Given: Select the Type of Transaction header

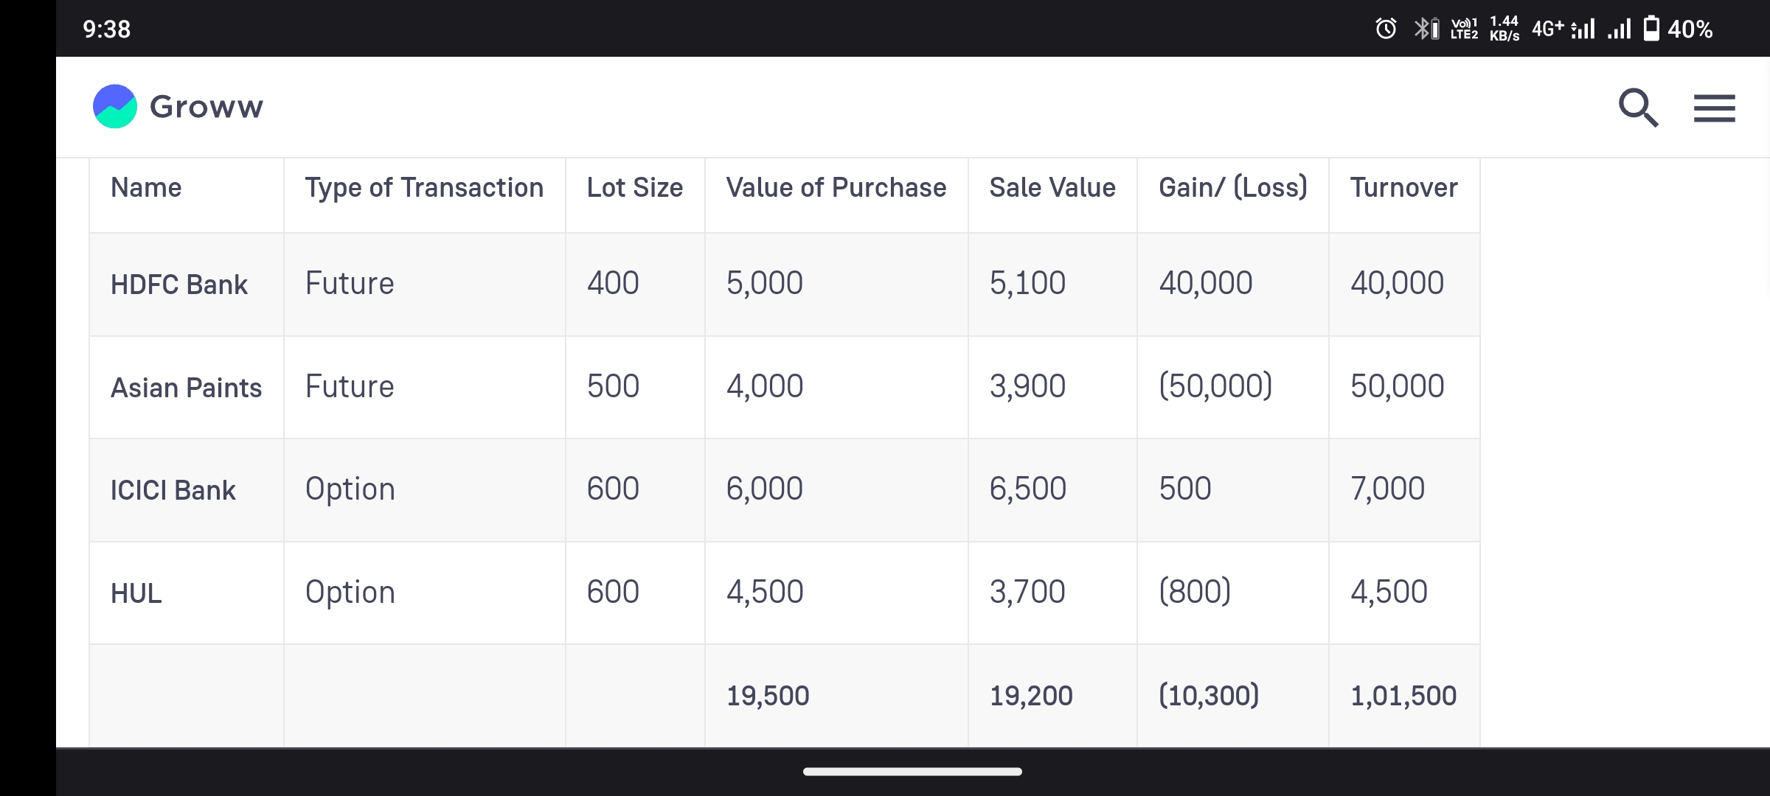Looking at the screenshot, I should (424, 188).
